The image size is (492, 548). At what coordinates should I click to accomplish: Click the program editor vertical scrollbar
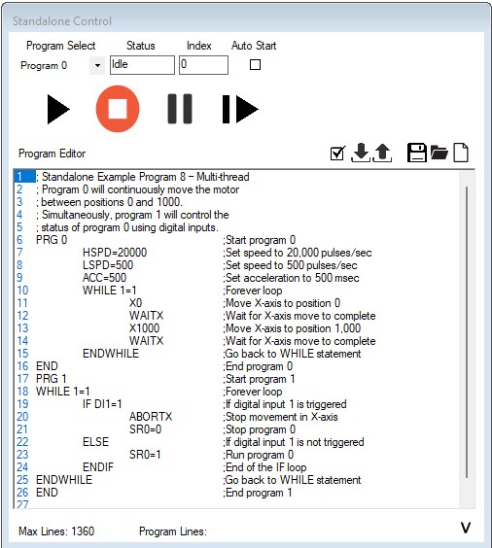pyautogui.click(x=467, y=338)
